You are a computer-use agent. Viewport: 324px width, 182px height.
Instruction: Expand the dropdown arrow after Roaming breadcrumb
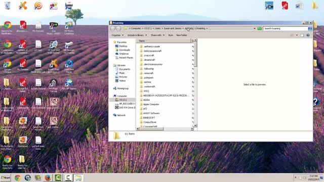(x=207, y=28)
